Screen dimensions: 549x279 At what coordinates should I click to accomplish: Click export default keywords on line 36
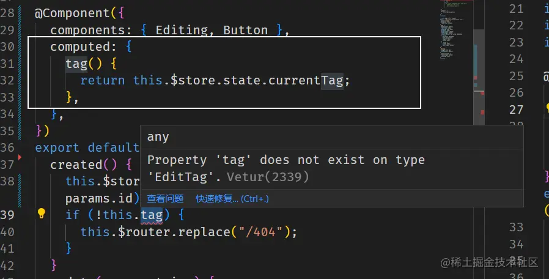[x=87, y=148]
